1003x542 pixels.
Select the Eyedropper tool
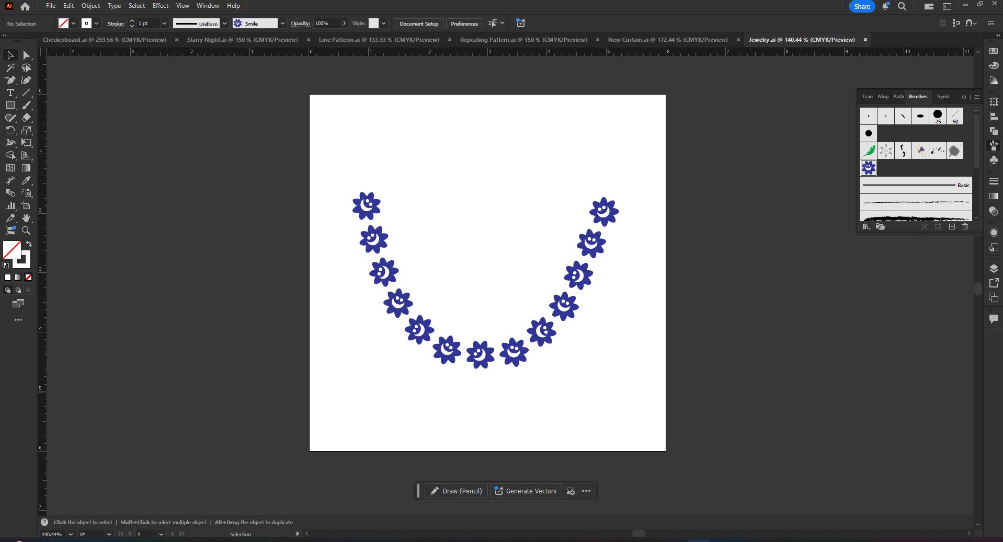(x=27, y=181)
